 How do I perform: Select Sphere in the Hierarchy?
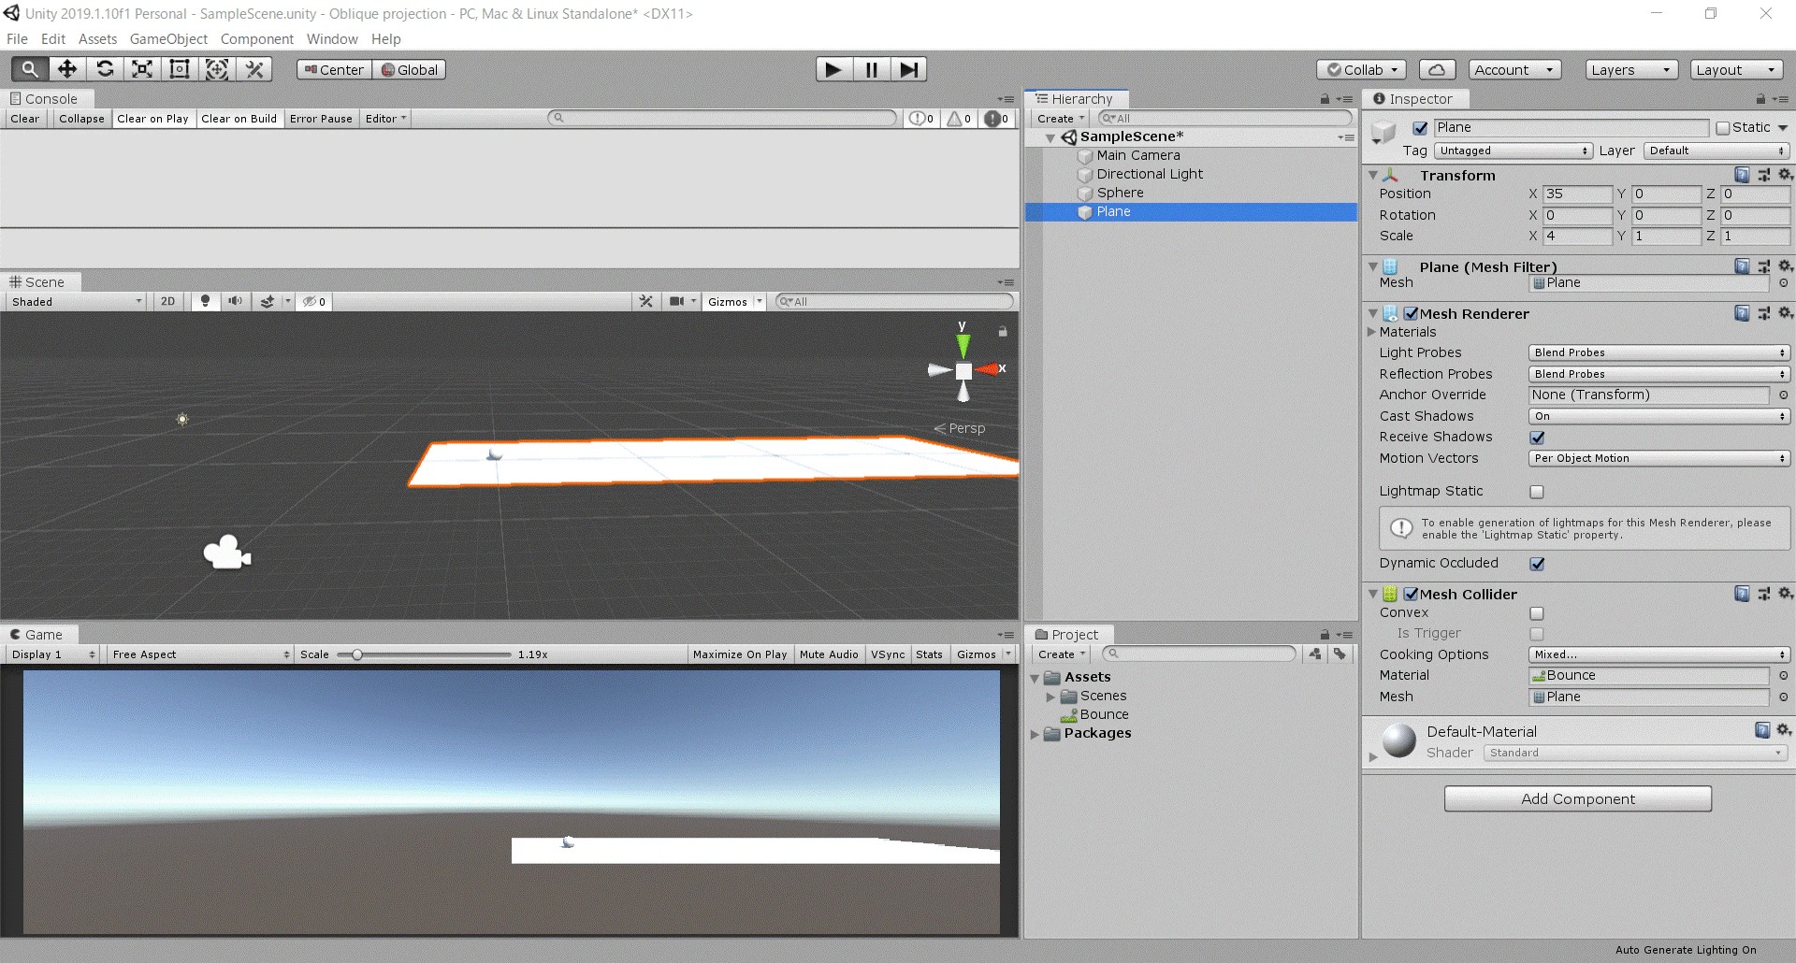point(1120,193)
